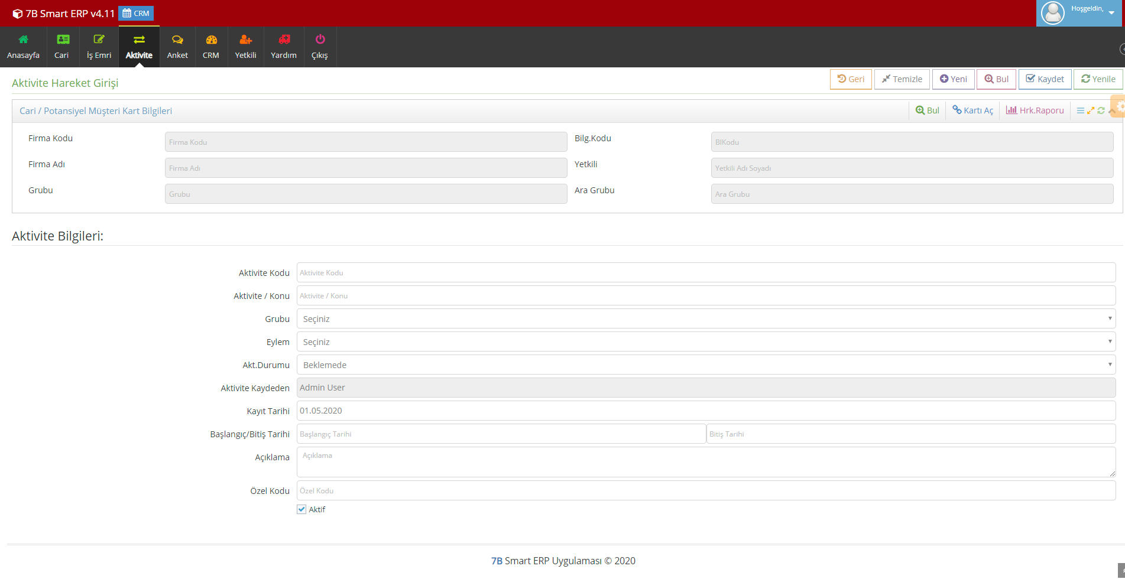1125x579 pixels.
Task: Click the panel Bul magnifier icon
Action: coord(920,110)
